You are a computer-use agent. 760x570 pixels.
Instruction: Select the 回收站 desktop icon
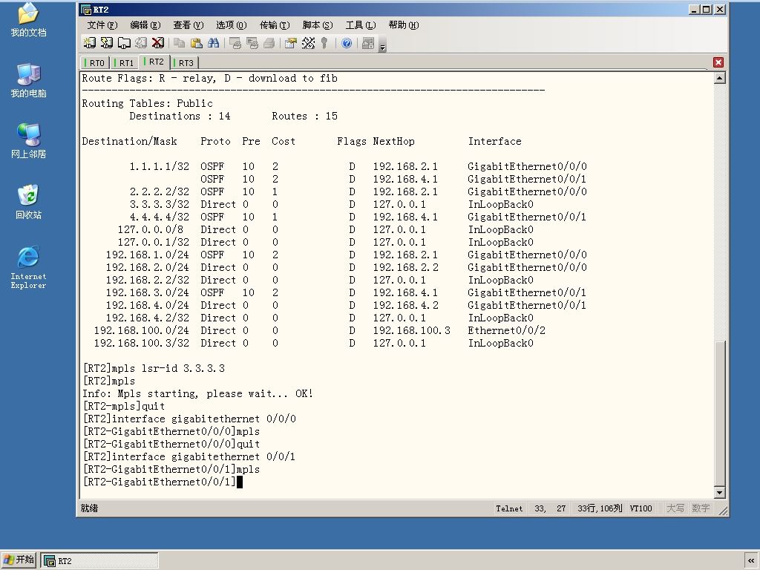tap(29, 202)
